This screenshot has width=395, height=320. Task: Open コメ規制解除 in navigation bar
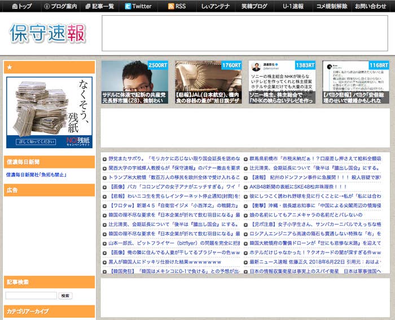tap(332, 6)
